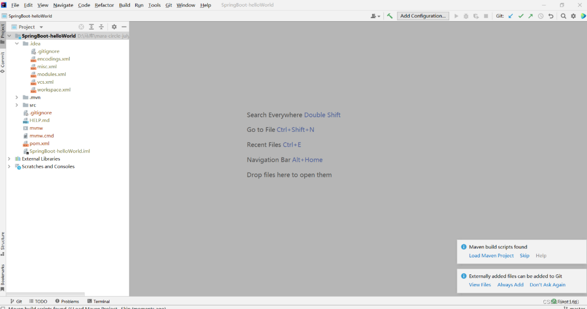This screenshot has width=587, height=309.
Task: Click Select Opened File target icon
Action: tap(81, 27)
